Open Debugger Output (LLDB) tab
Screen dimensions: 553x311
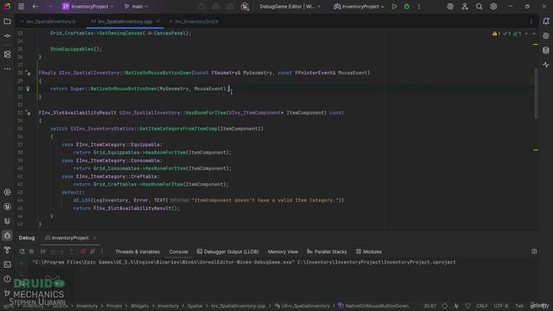pos(228,251)
